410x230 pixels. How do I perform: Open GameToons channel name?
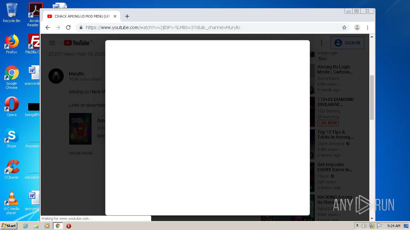tap(328, 78)
